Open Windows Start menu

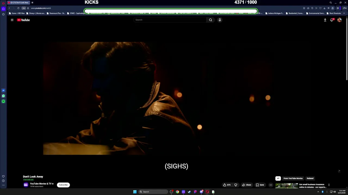point(135,192)
